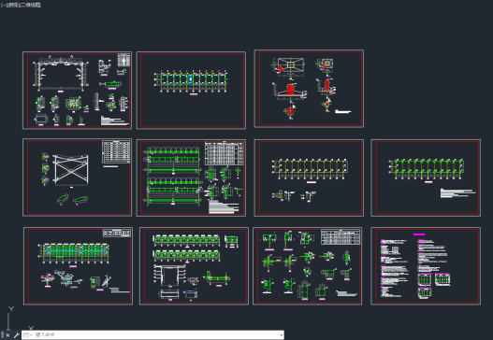Select the portal frame elevation drawing sheet
Image resolution: width=493 pixels, height=340 pixels.
point(77,90)
